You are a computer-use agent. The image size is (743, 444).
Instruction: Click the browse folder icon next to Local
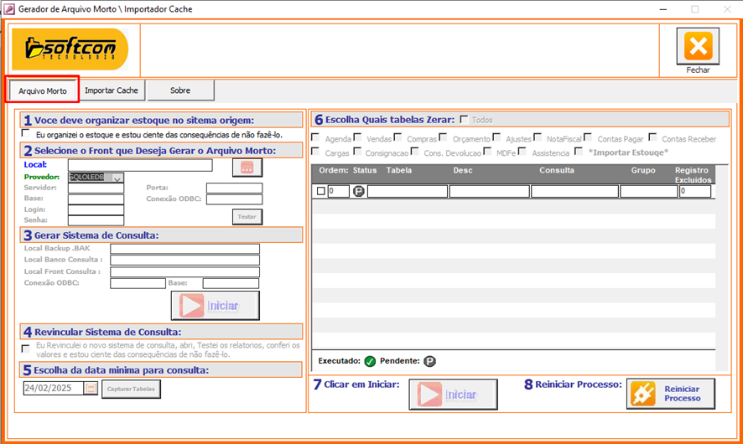pos(247,168)
